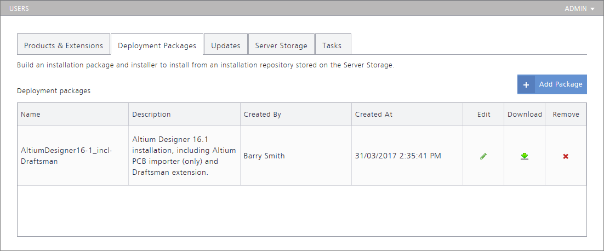Viewport: 604px width, 251px height.
Task: Click the Barry Smith creator cell
Action: (x=264, y=156)
